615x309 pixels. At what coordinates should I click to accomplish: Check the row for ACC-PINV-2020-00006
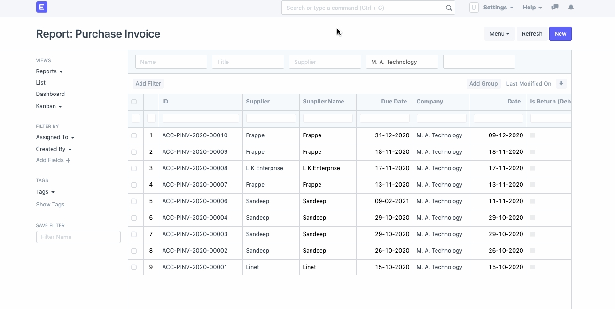click(x=134, y=201)
